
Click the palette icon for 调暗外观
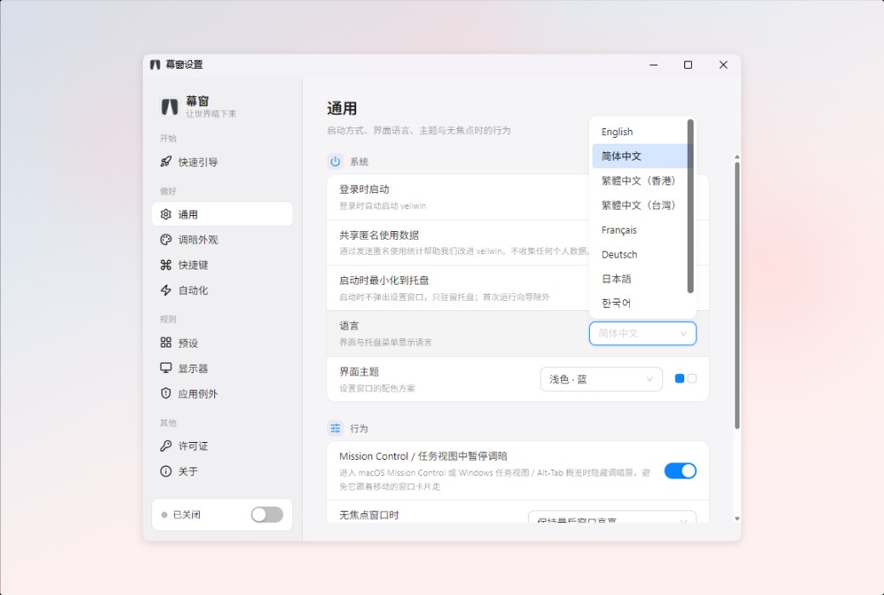pos(166,240)
